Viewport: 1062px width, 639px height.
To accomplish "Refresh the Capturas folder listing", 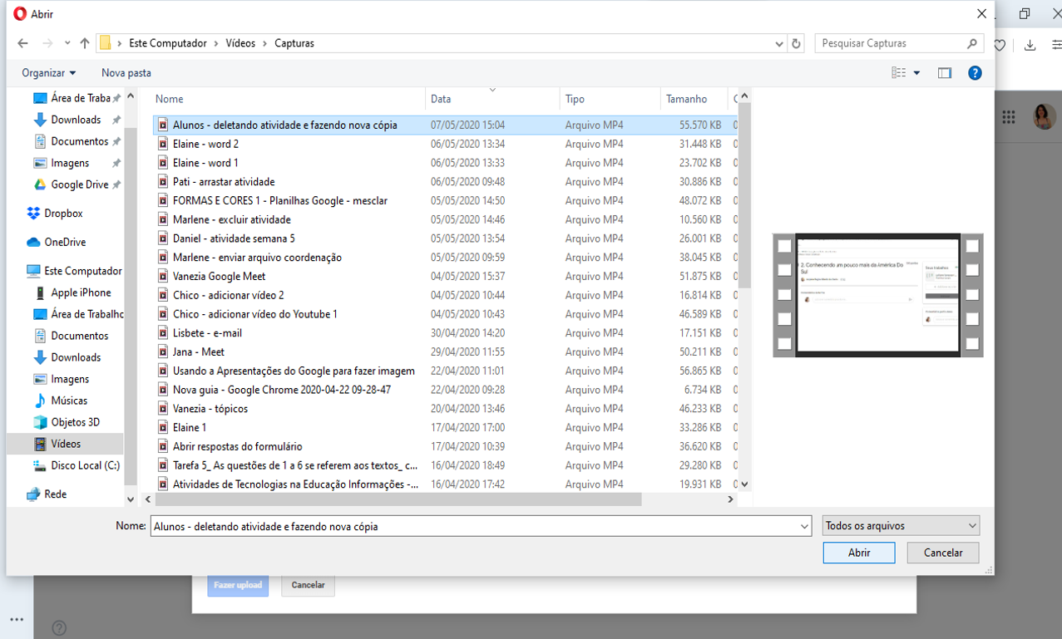I will [x=797, y=43].
